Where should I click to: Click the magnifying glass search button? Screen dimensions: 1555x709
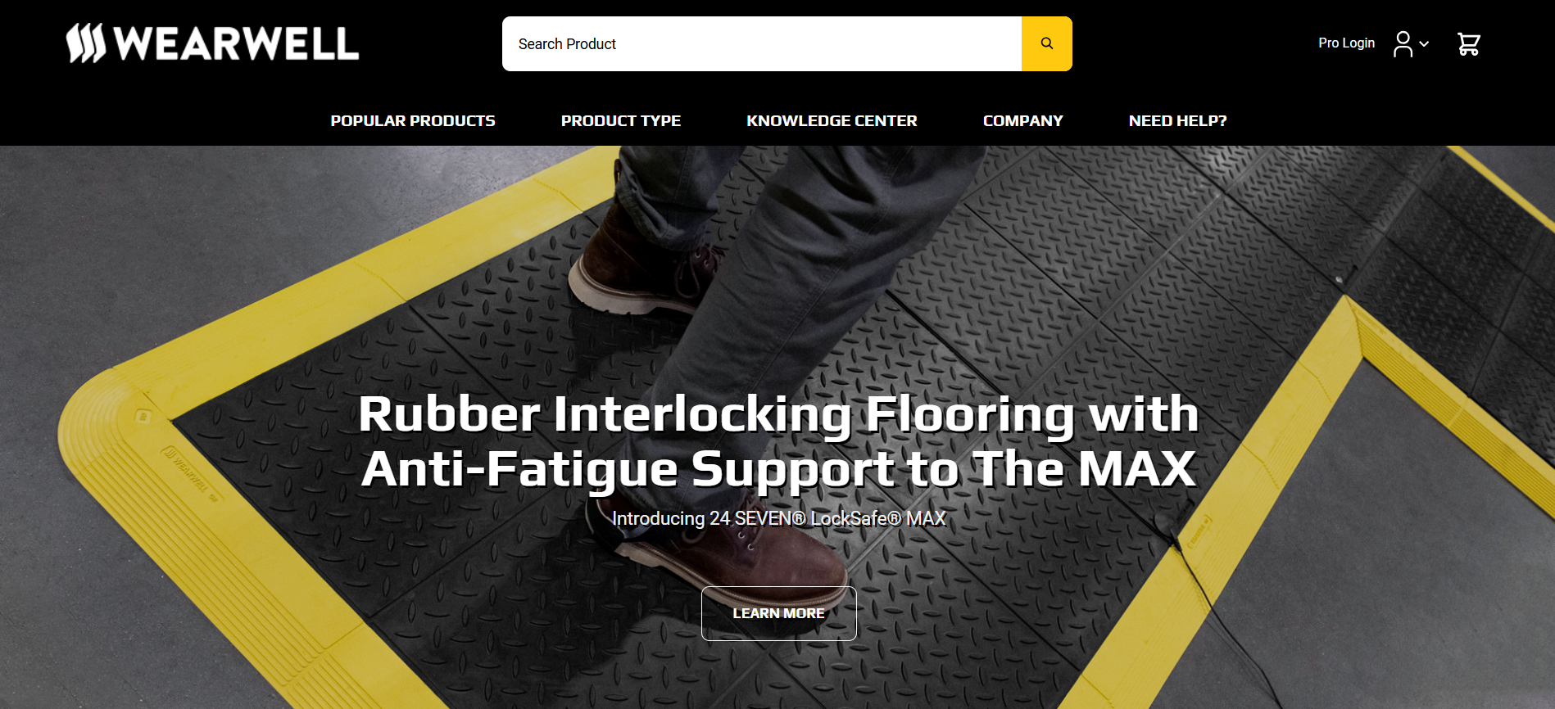coord(1046,43)
